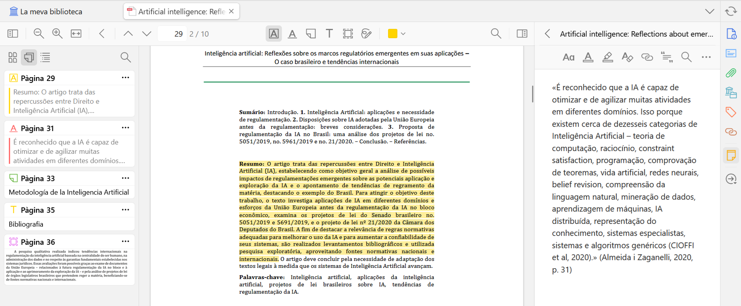Select the Area selection tool
Viewport: 741px width, 306px height.
[x=348, y=33]
